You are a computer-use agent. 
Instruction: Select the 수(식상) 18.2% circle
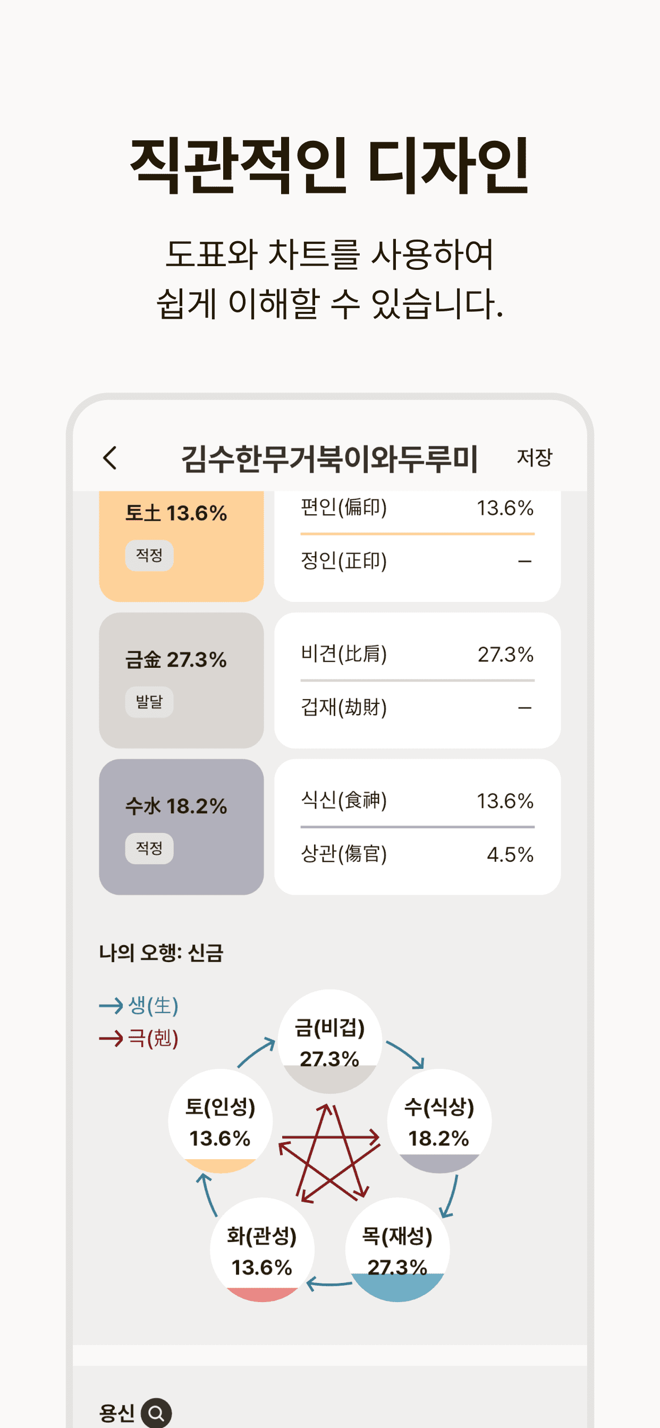[x=439, y=1121]
